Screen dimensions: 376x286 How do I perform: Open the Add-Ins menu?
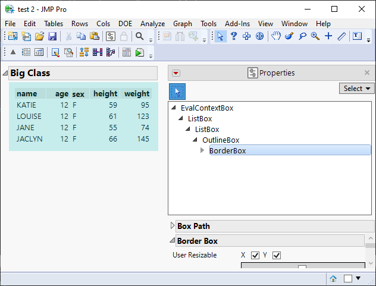pyautogui.click(x=237, y=24)
